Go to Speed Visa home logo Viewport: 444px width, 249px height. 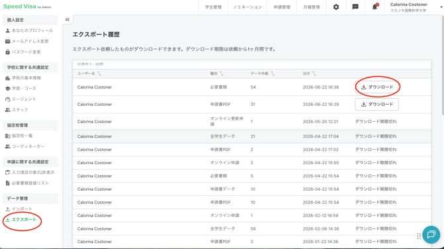point(27,7)
